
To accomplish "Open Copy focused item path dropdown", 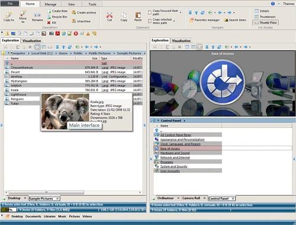I will (x=181, y=12).
